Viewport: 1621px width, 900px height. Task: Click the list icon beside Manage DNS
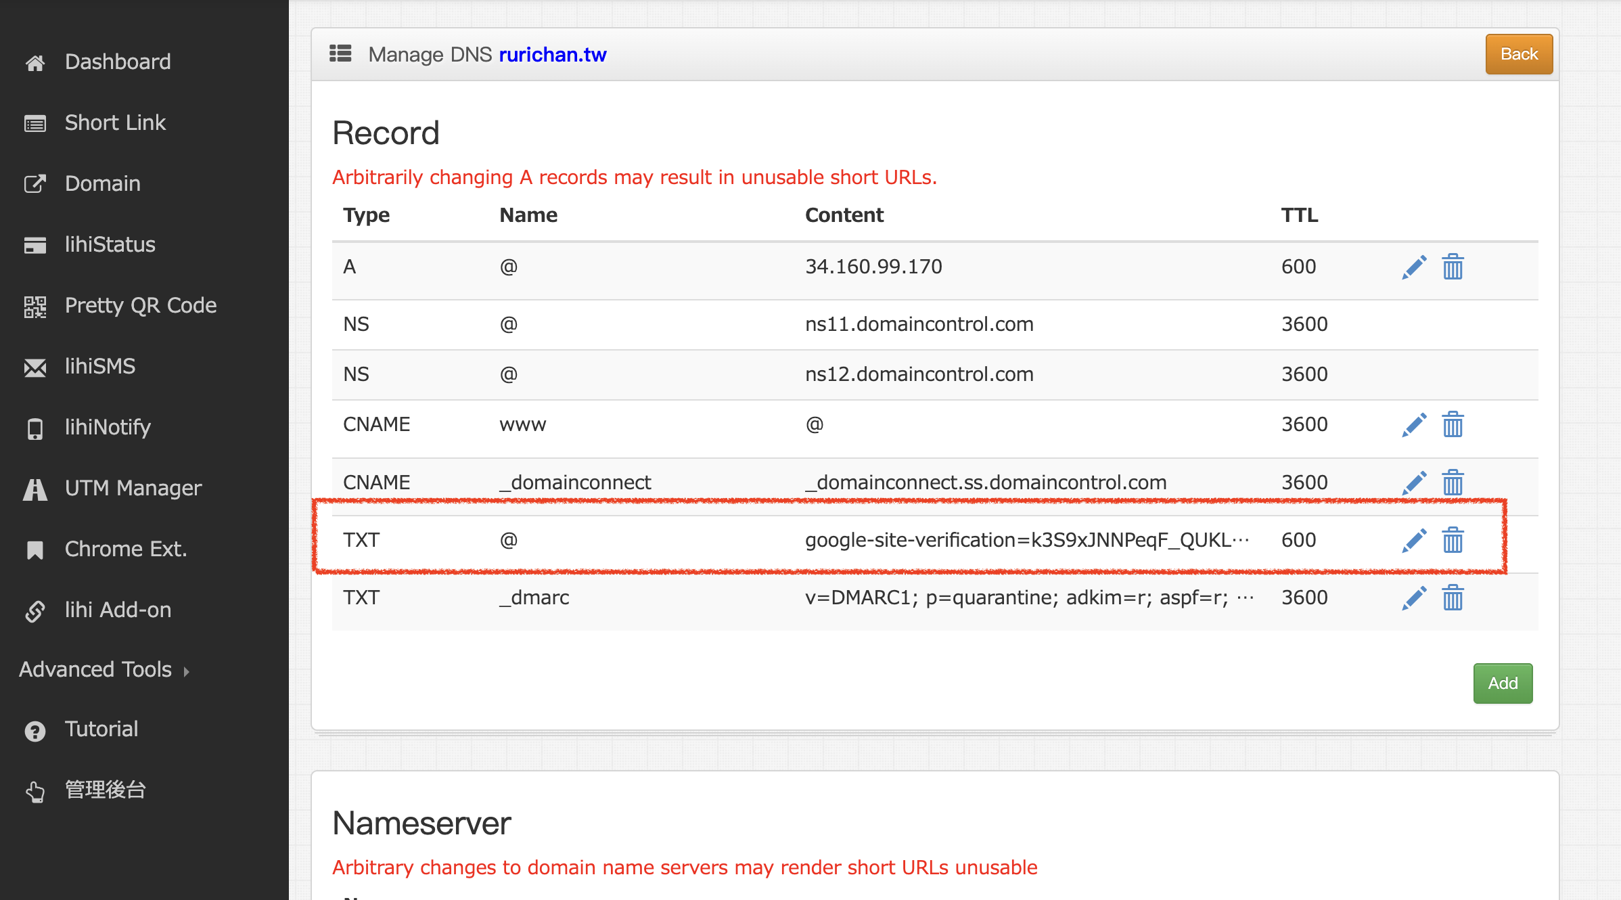coord(340,53)
